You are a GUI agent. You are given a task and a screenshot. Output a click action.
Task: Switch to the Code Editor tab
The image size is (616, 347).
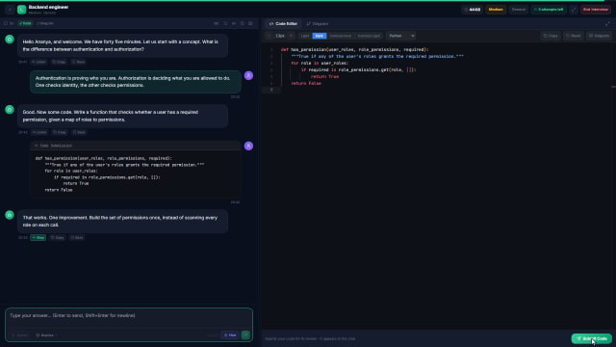click(x=283, y=23)
